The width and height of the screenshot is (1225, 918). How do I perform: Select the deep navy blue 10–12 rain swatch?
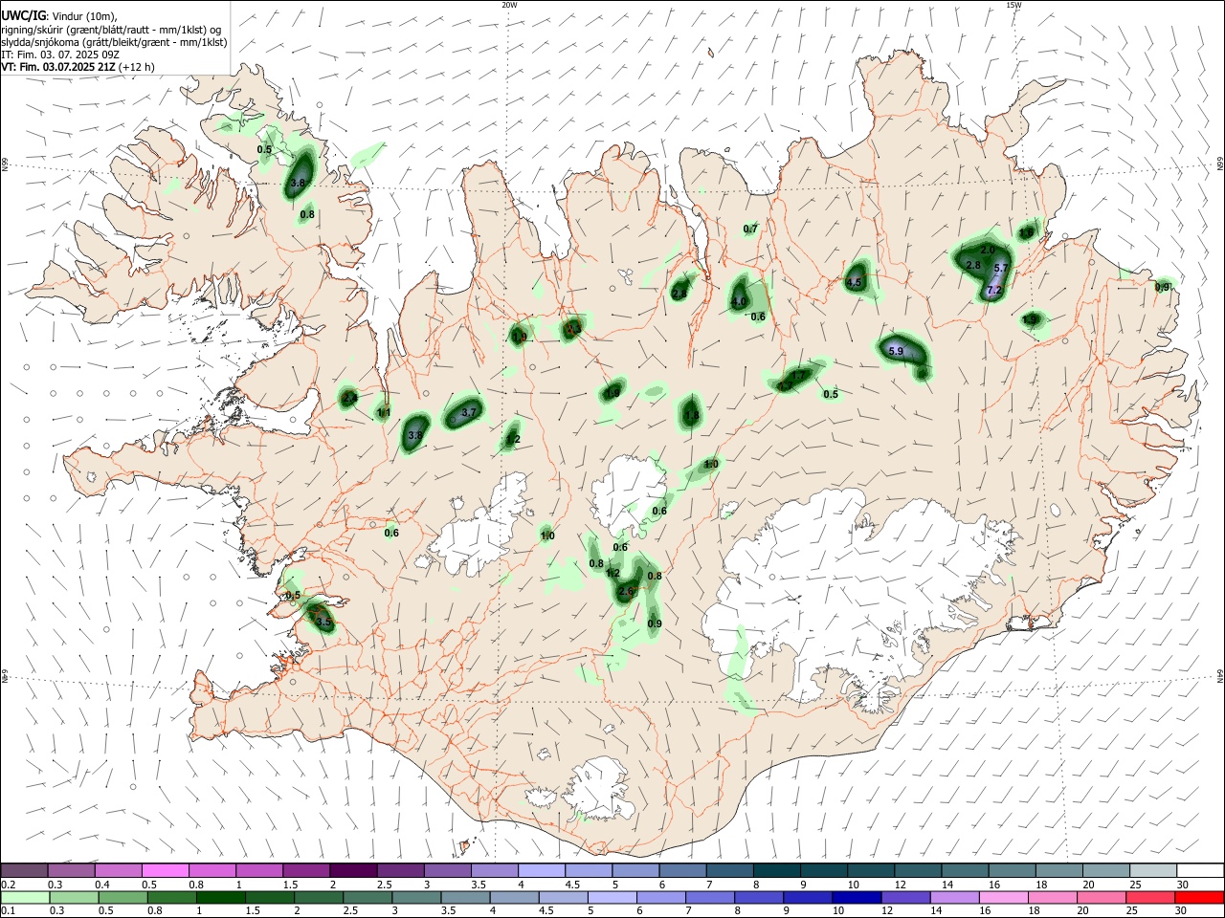tap(855, 897)
